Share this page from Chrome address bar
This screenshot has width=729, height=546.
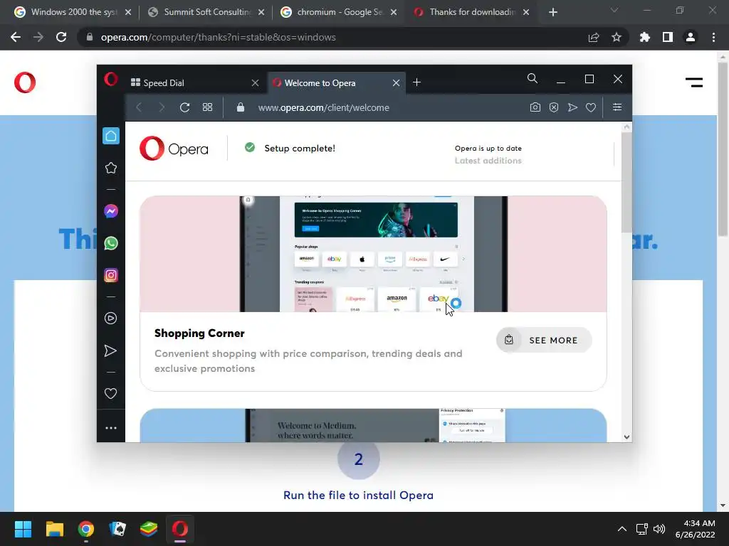[594, 37]
